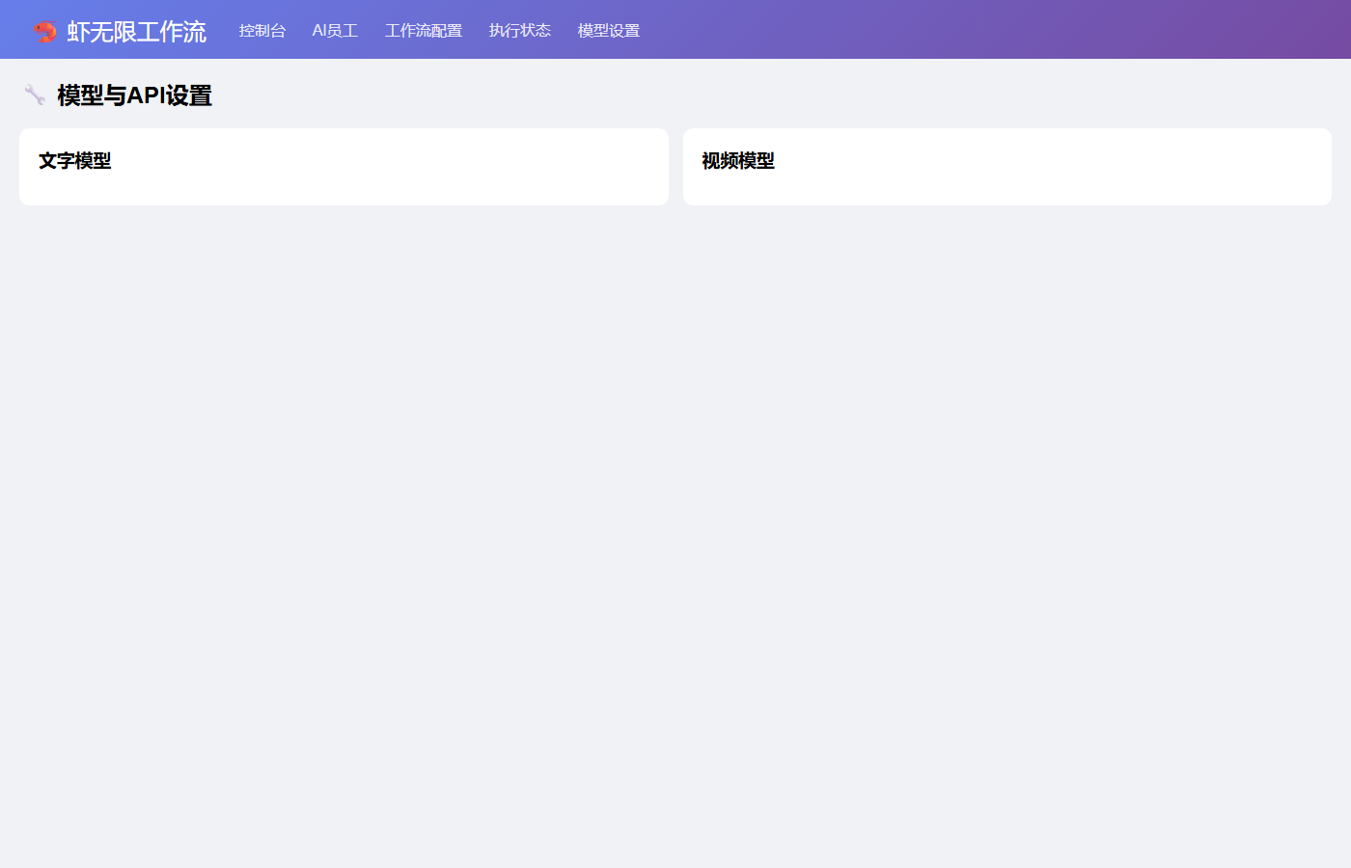Click header space between brand title and 控制台
Image resolution: width=1351 pixels, height=868 pixels.
223,31
